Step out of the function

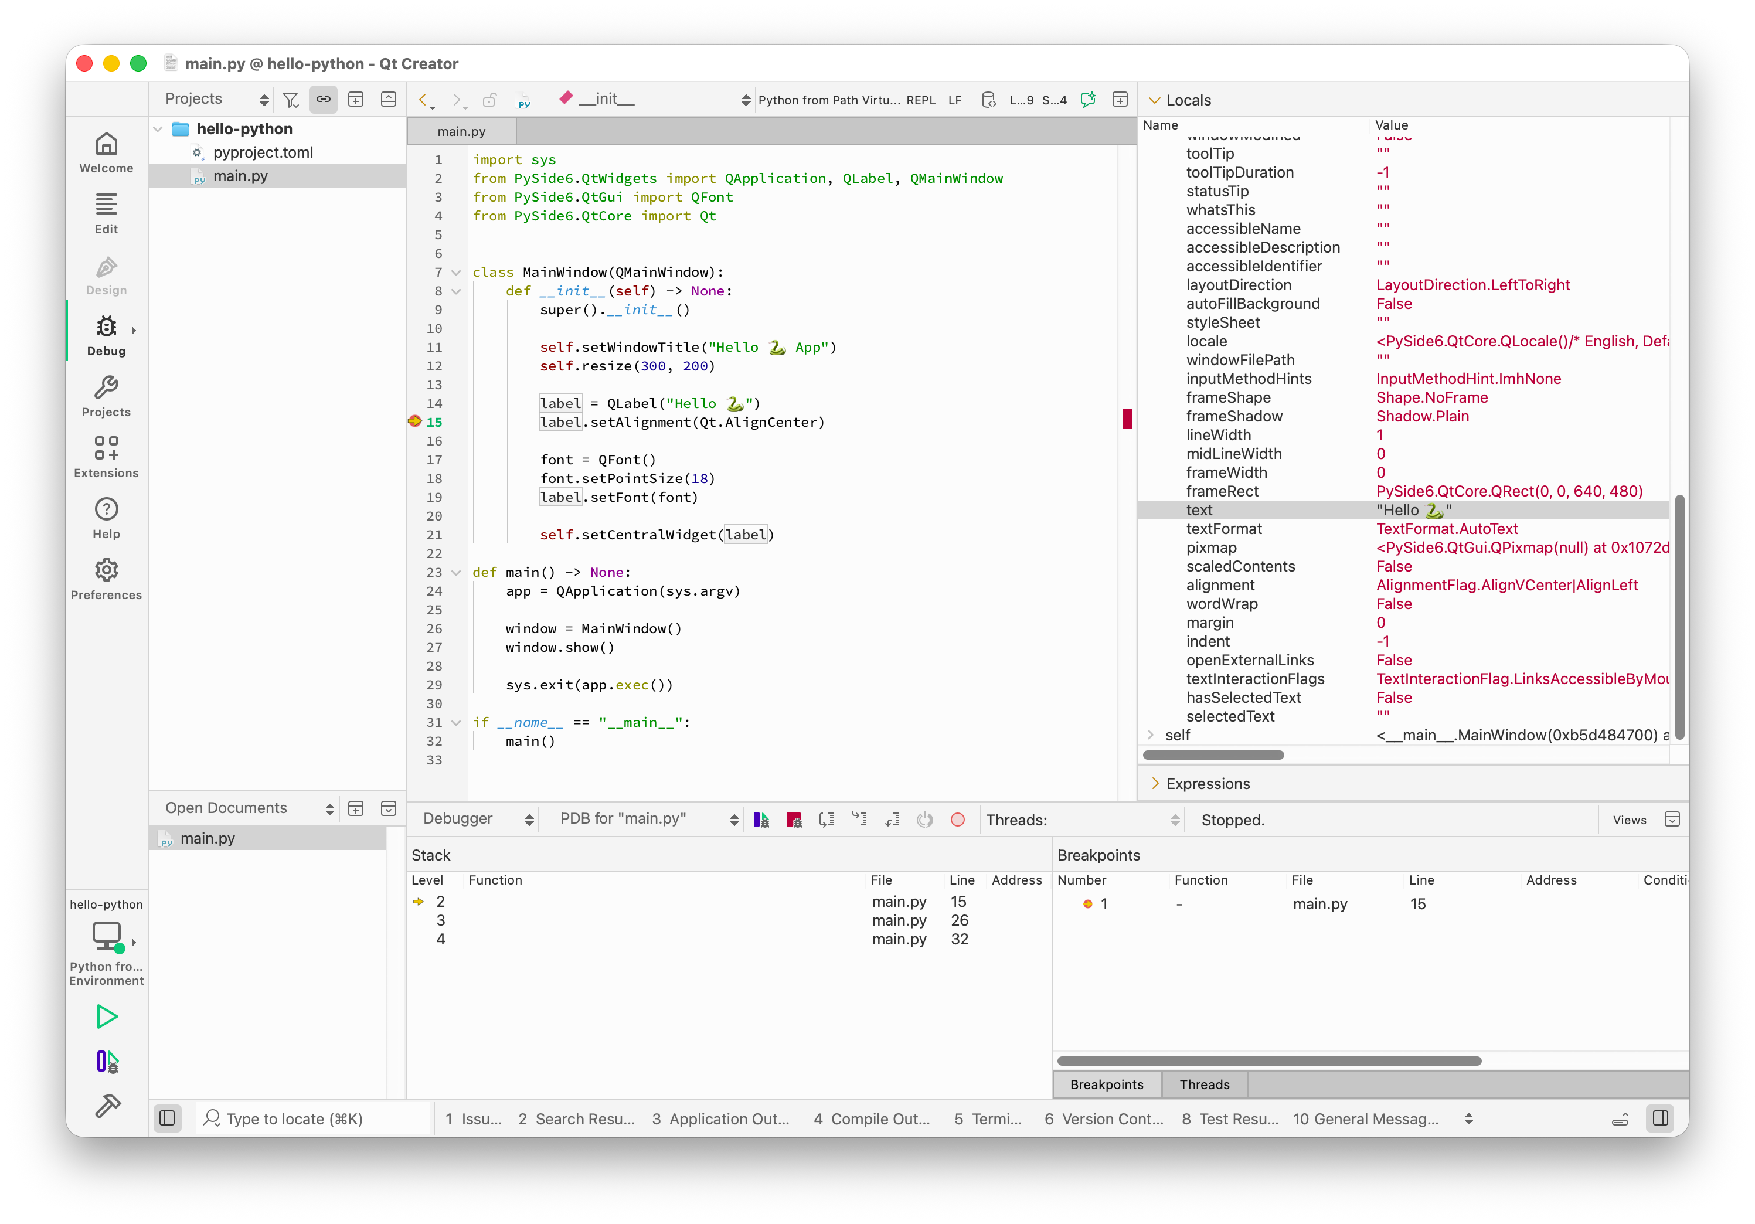click(892, 820)
